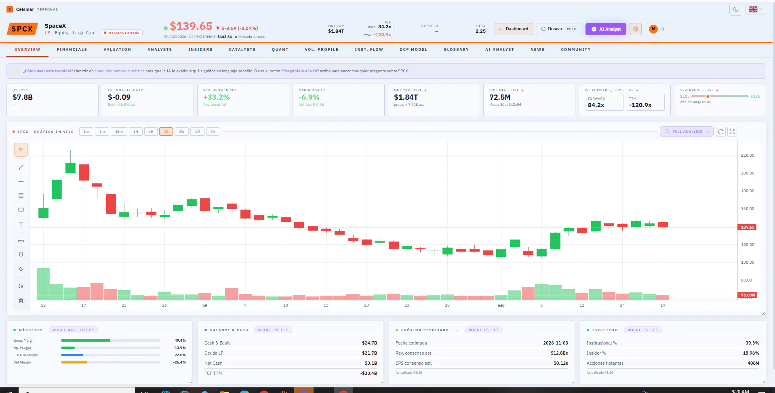Open the Glossary tab
This screenshot has height=393, width=775.
(456, 50)
